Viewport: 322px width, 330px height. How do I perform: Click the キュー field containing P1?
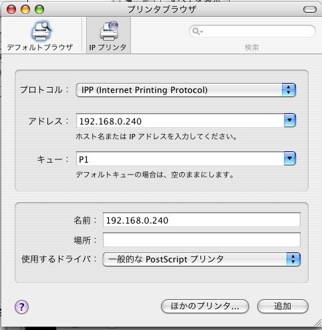tap(180, 159)
